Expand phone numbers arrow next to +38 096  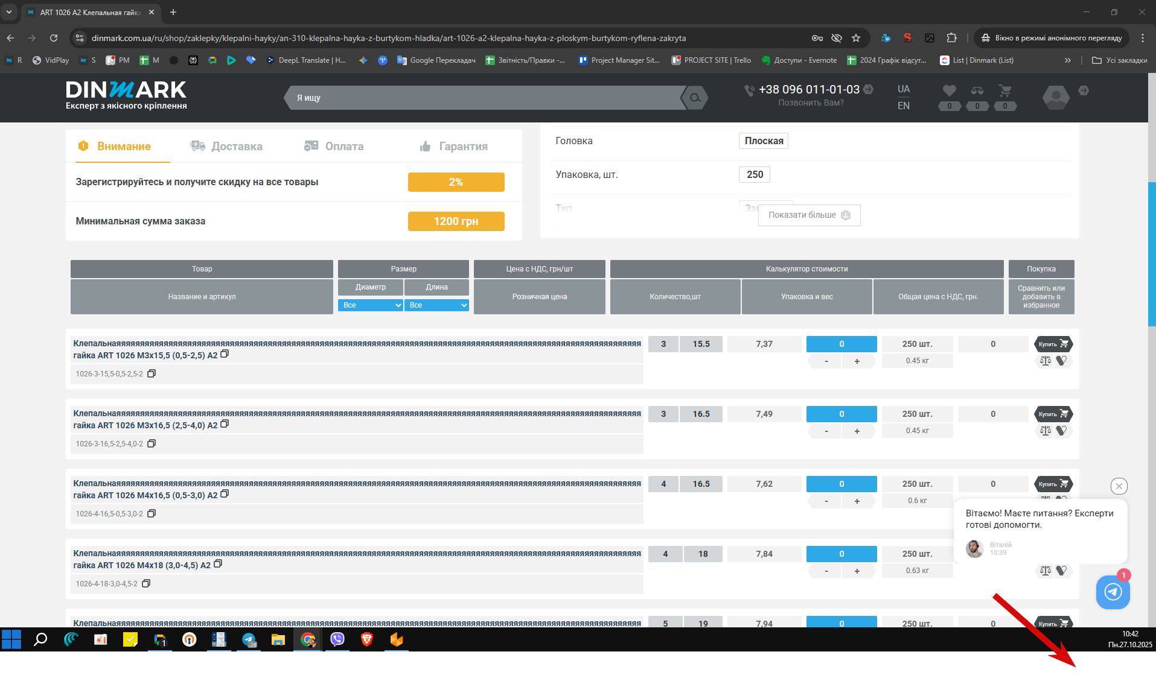tap(869, 89)
